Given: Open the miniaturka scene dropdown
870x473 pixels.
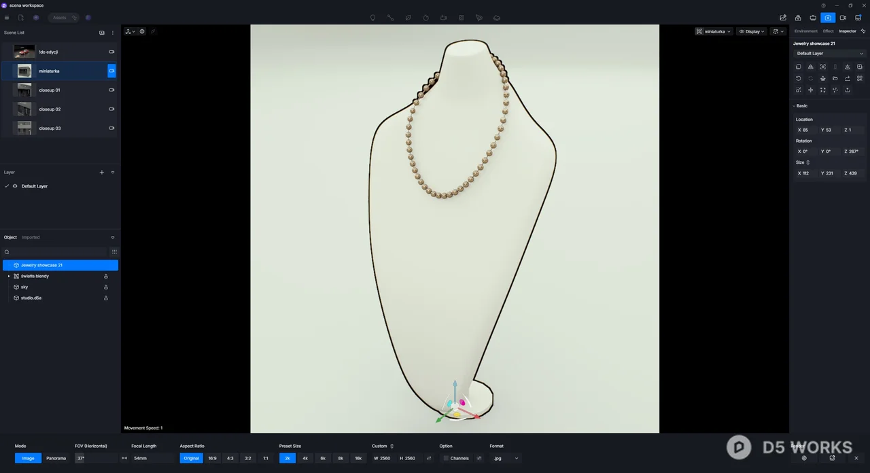Looking at the screenshot, I should (714, 31).
